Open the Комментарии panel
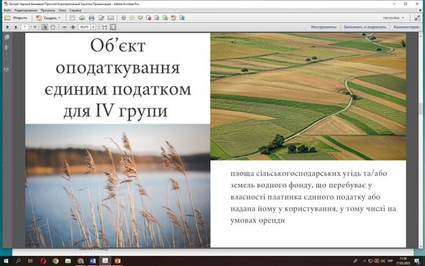This screenshot has width=425, height=266. tap(406, 27)
